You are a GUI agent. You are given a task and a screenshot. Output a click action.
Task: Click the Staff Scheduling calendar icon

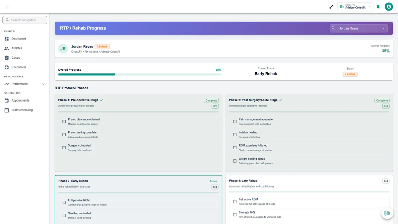7,110
